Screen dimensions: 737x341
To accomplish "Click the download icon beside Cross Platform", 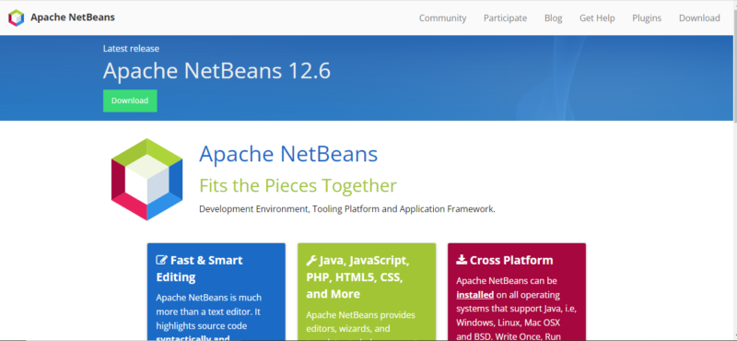I will pyautogui.click(x=462, y=260).
